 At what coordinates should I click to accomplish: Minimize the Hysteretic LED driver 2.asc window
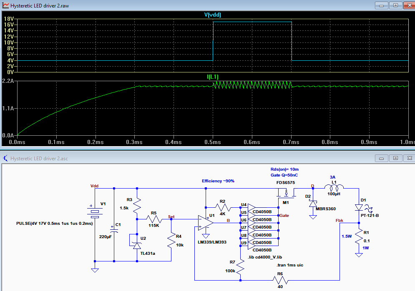pos(381,158)
